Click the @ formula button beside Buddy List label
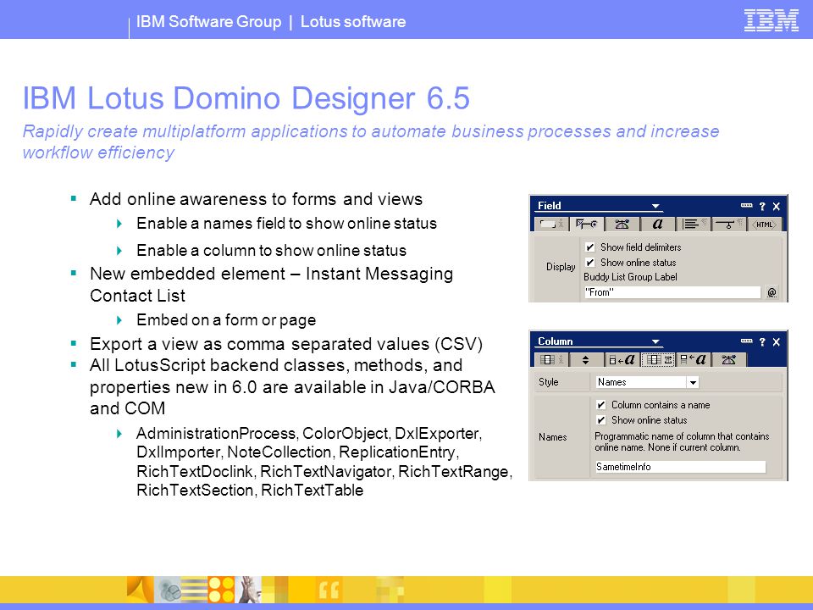 click(772, 292)
